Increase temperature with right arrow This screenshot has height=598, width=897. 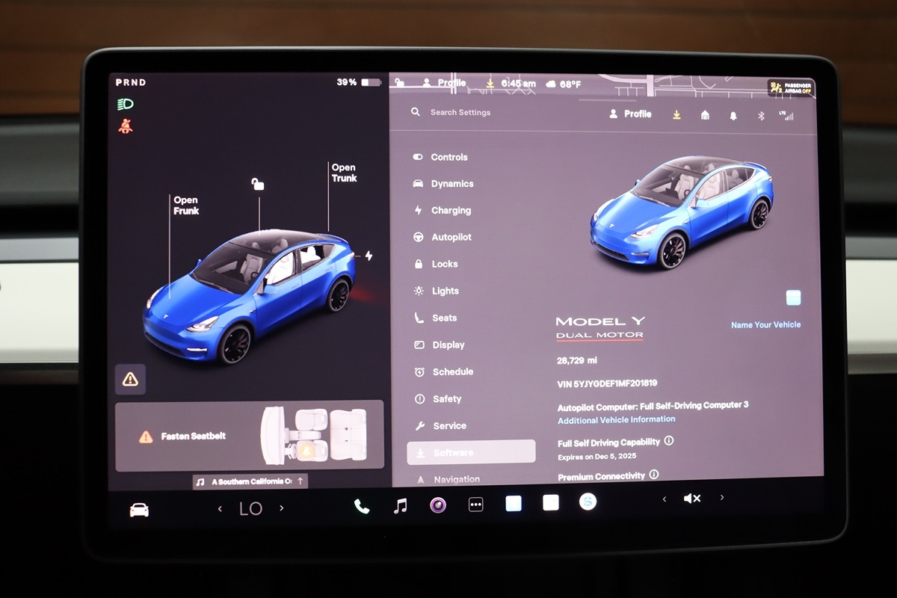point(282,508)
